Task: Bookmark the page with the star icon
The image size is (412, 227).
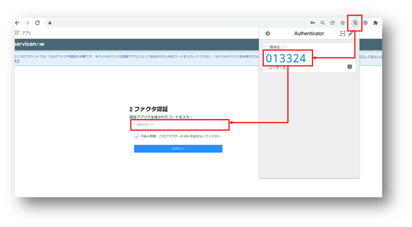Action: point(343,23)
